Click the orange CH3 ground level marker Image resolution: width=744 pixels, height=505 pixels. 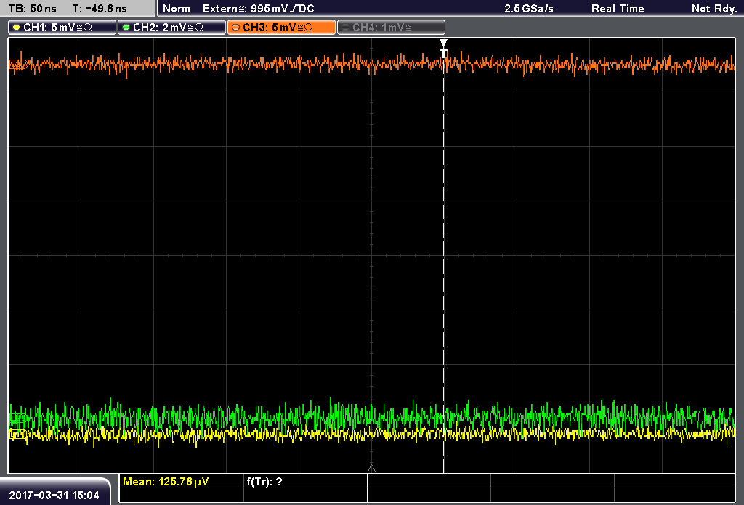point(17,65)
